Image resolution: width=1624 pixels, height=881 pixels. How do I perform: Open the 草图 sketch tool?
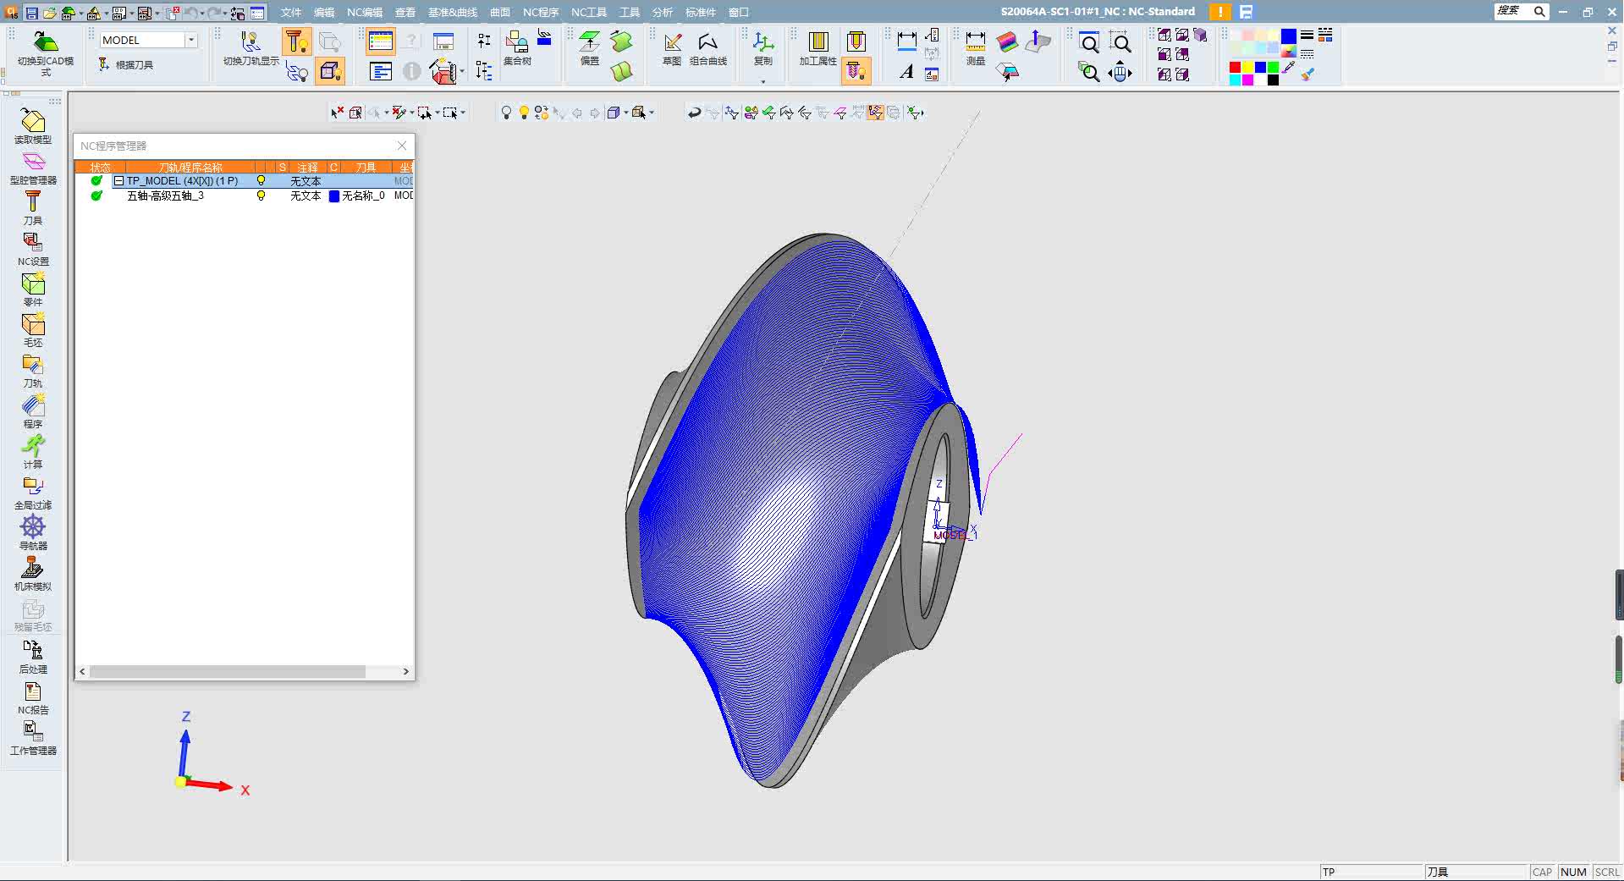point(672,48)
